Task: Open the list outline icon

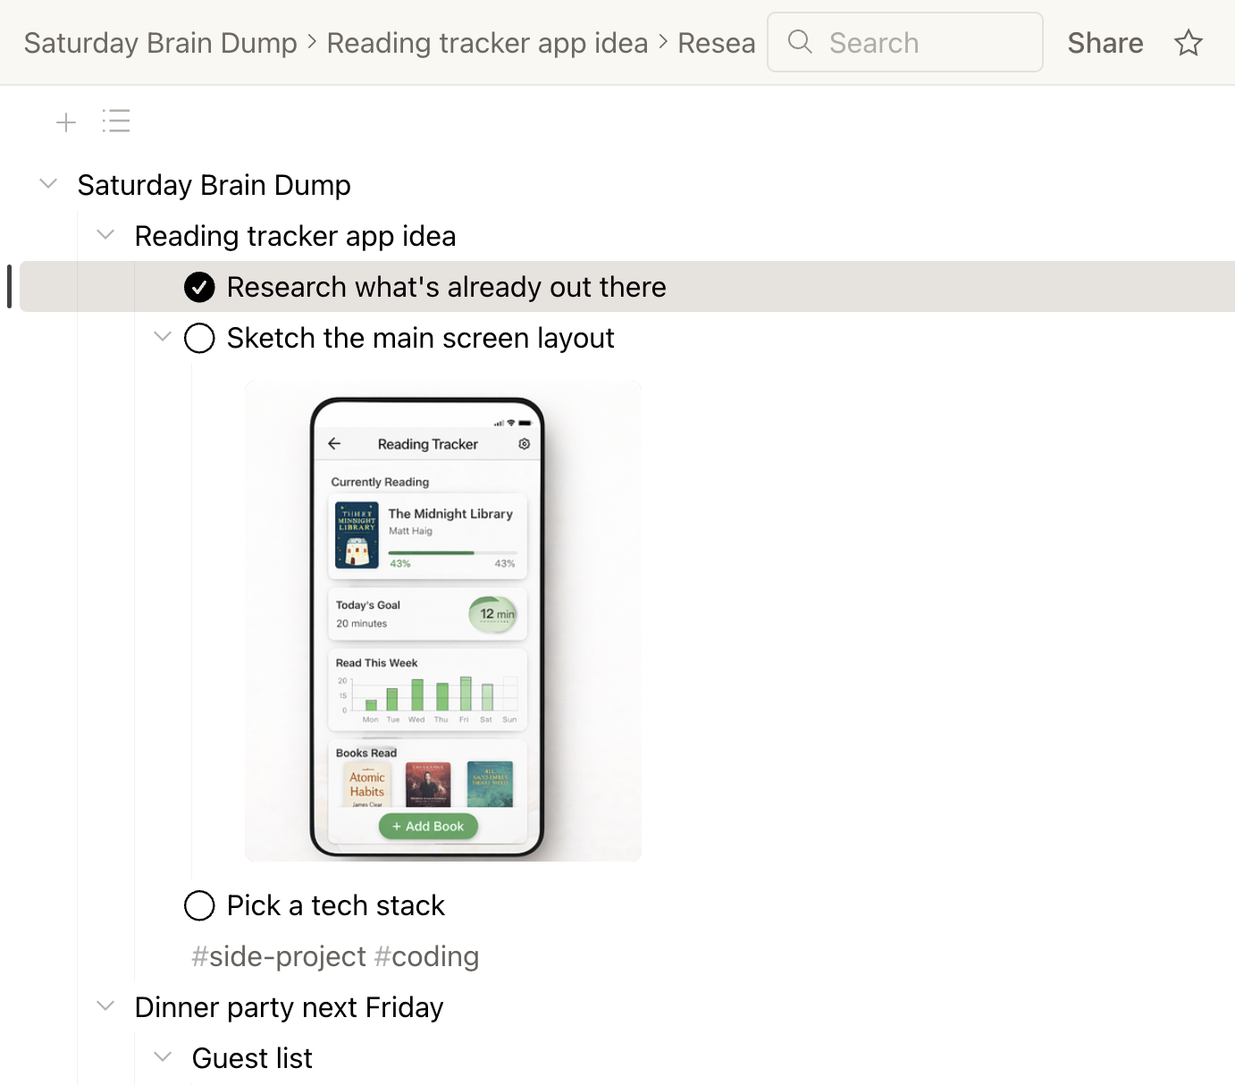Action: click(x=116, y=121)
